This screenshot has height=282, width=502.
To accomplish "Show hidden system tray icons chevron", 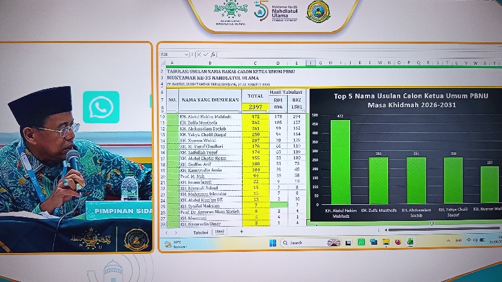I will click(x=448, y=240).
